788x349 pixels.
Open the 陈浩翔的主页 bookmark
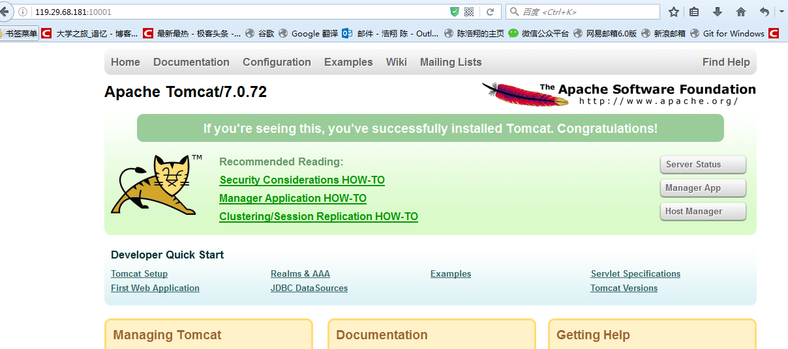(x=474, y=33)
